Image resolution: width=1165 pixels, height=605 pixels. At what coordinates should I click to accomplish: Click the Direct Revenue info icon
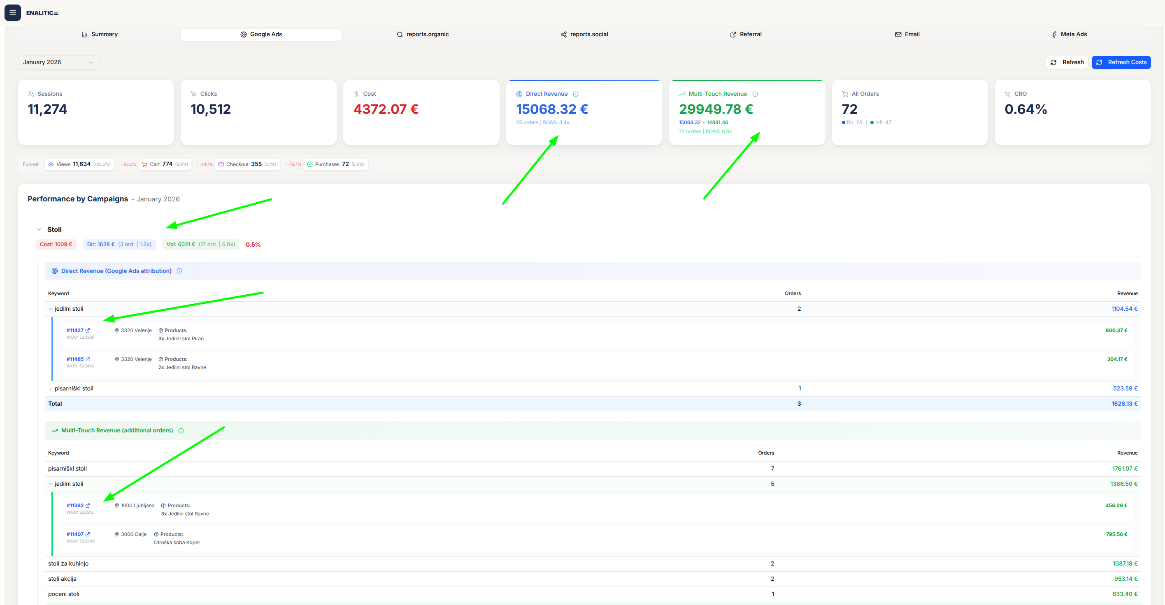click(576, 94)
